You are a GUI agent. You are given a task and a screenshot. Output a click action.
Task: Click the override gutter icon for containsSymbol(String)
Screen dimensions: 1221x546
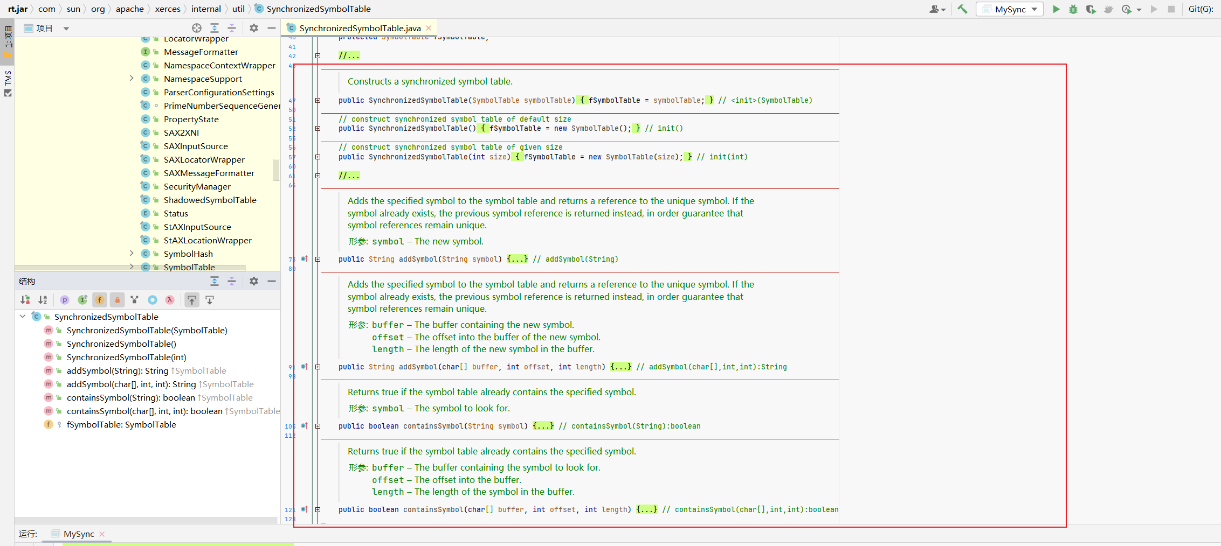[x=305, y=426]
